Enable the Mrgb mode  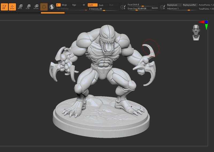pyautogui.click(x=64, y=5)
